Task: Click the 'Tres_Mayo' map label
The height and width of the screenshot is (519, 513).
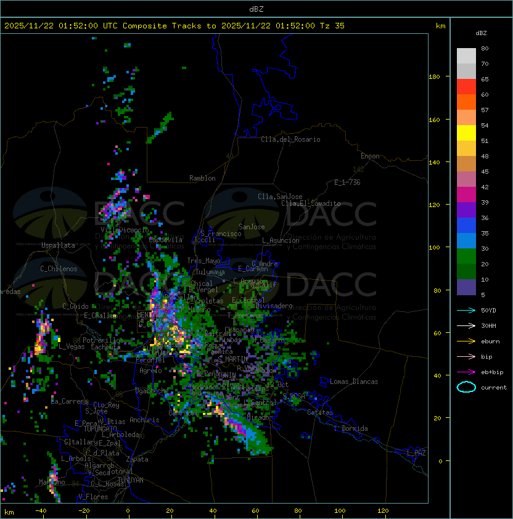Action: click(203, 261)
